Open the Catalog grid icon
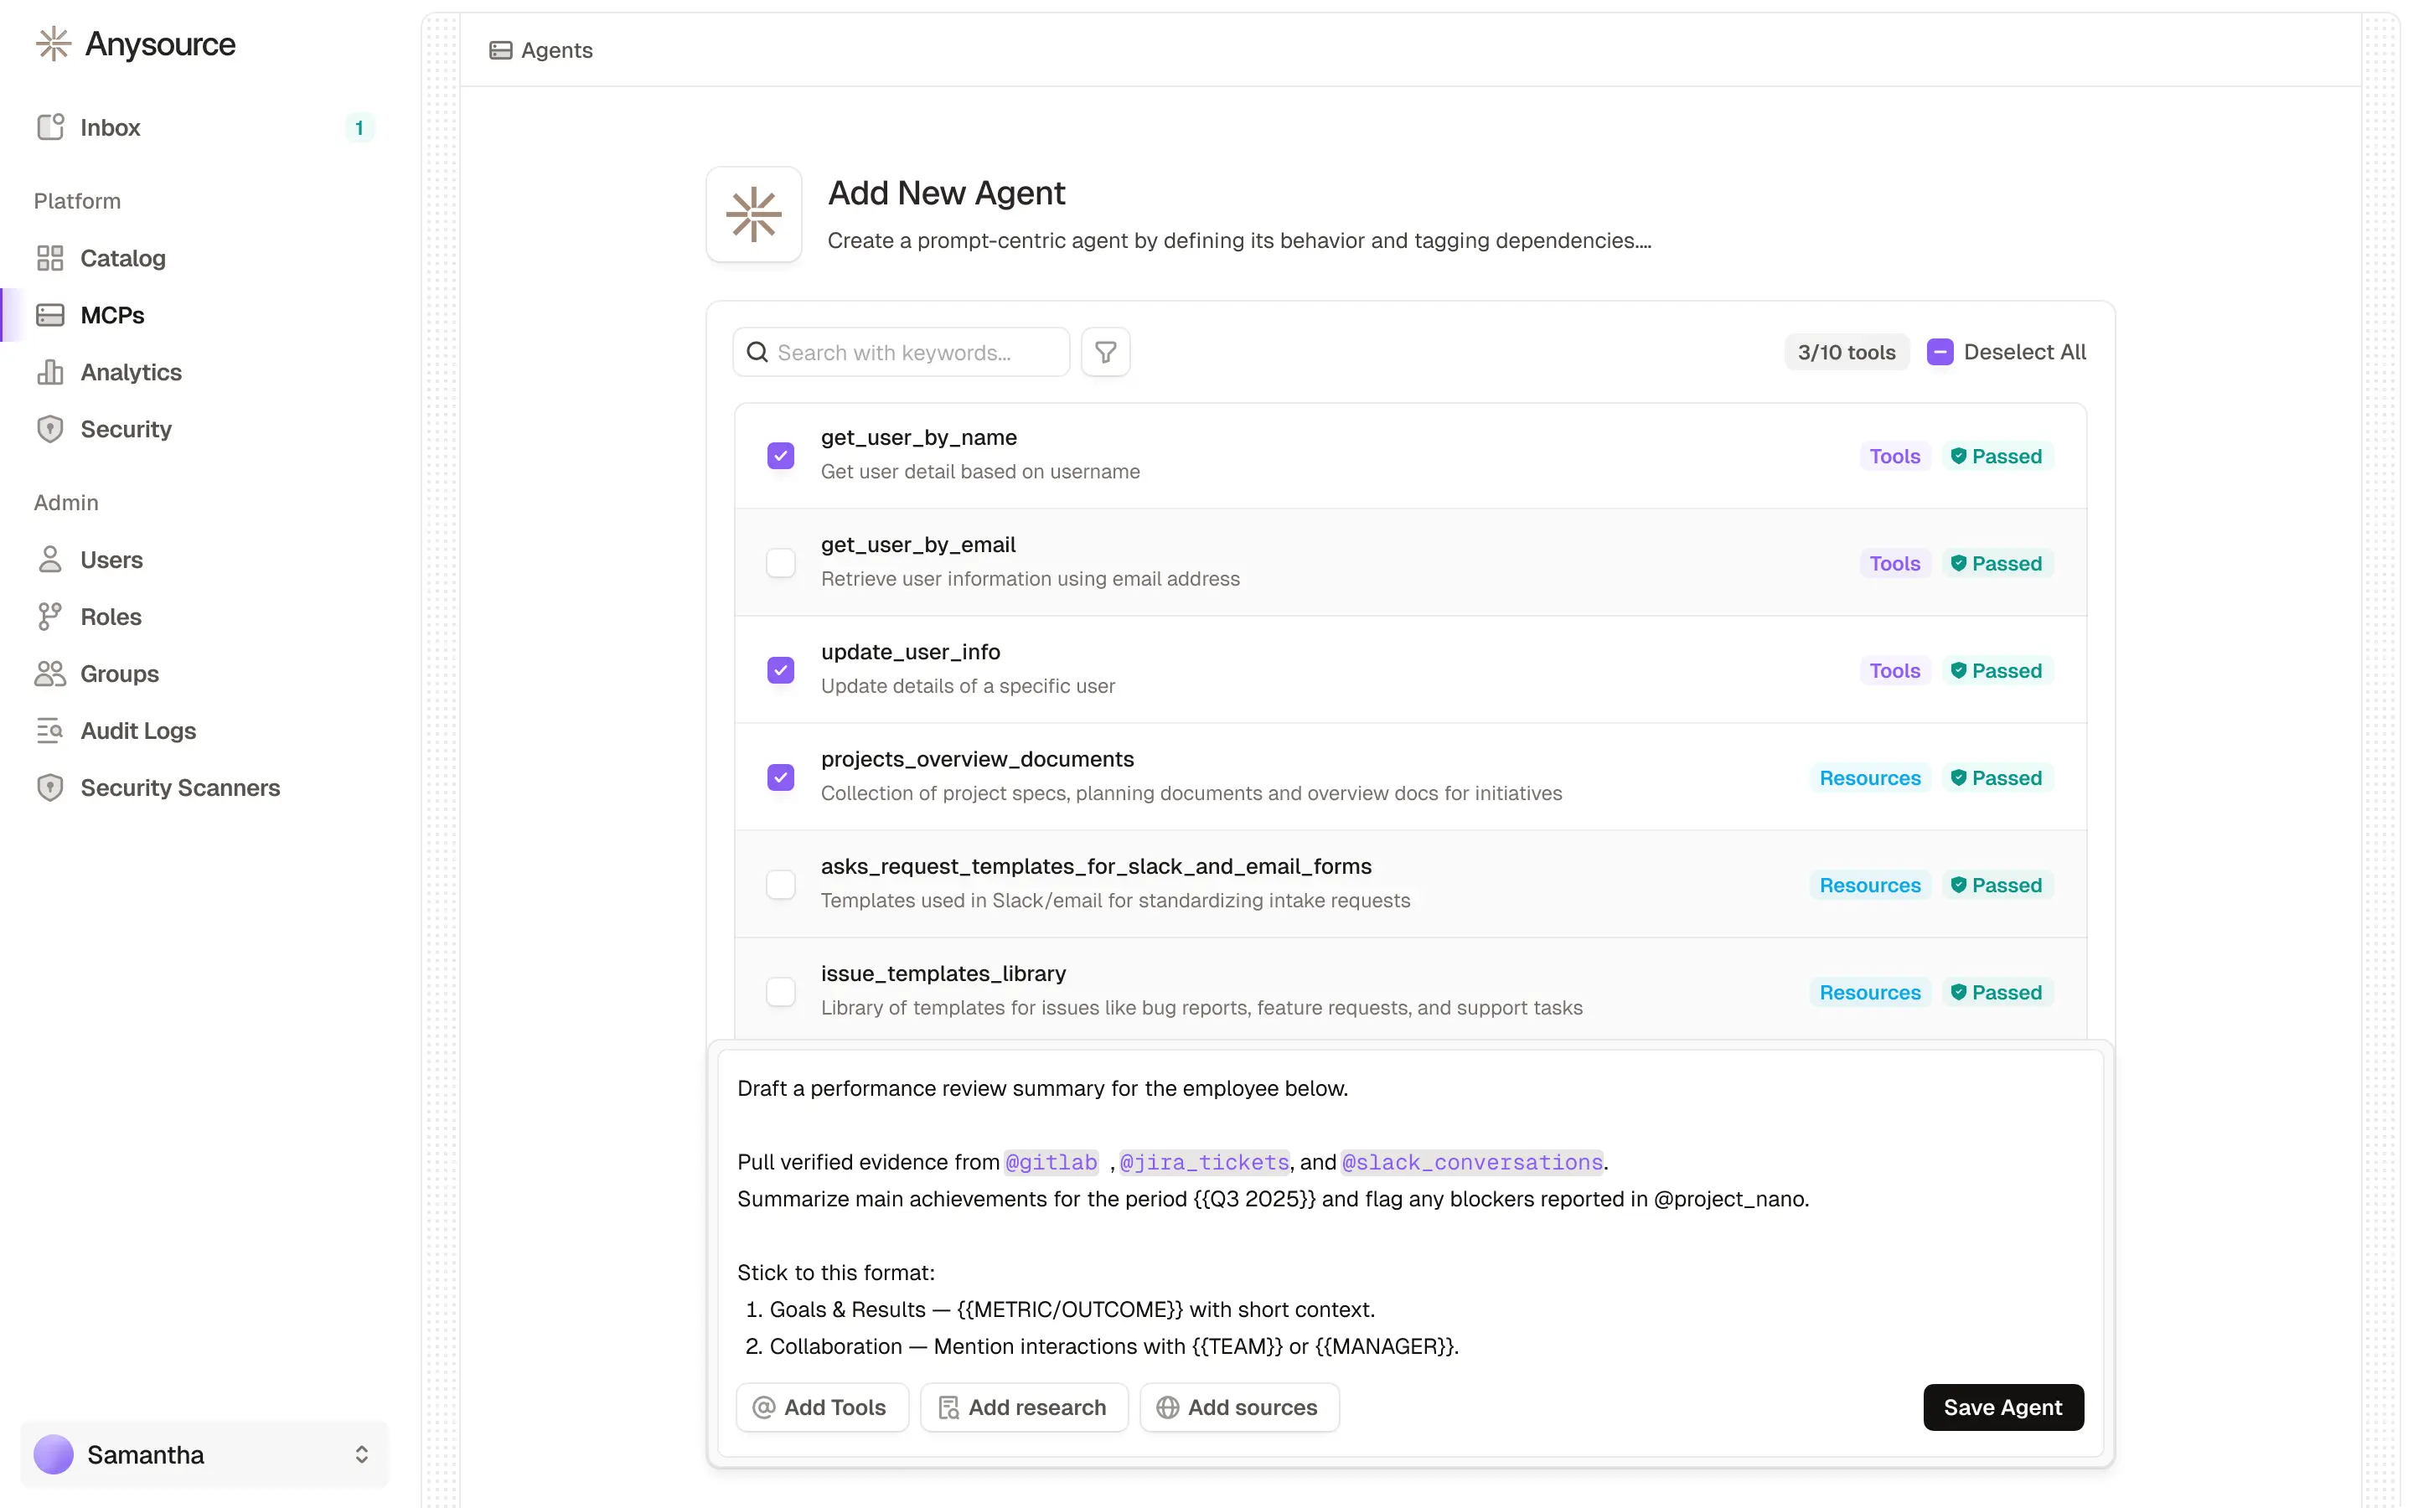The width and height of the screenshot is (2413, 1508). click(50, 258)
